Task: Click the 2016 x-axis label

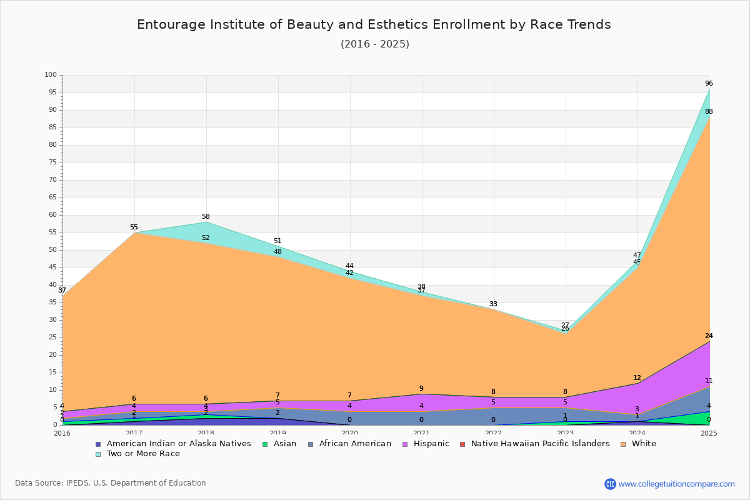Action: [62, 433]
